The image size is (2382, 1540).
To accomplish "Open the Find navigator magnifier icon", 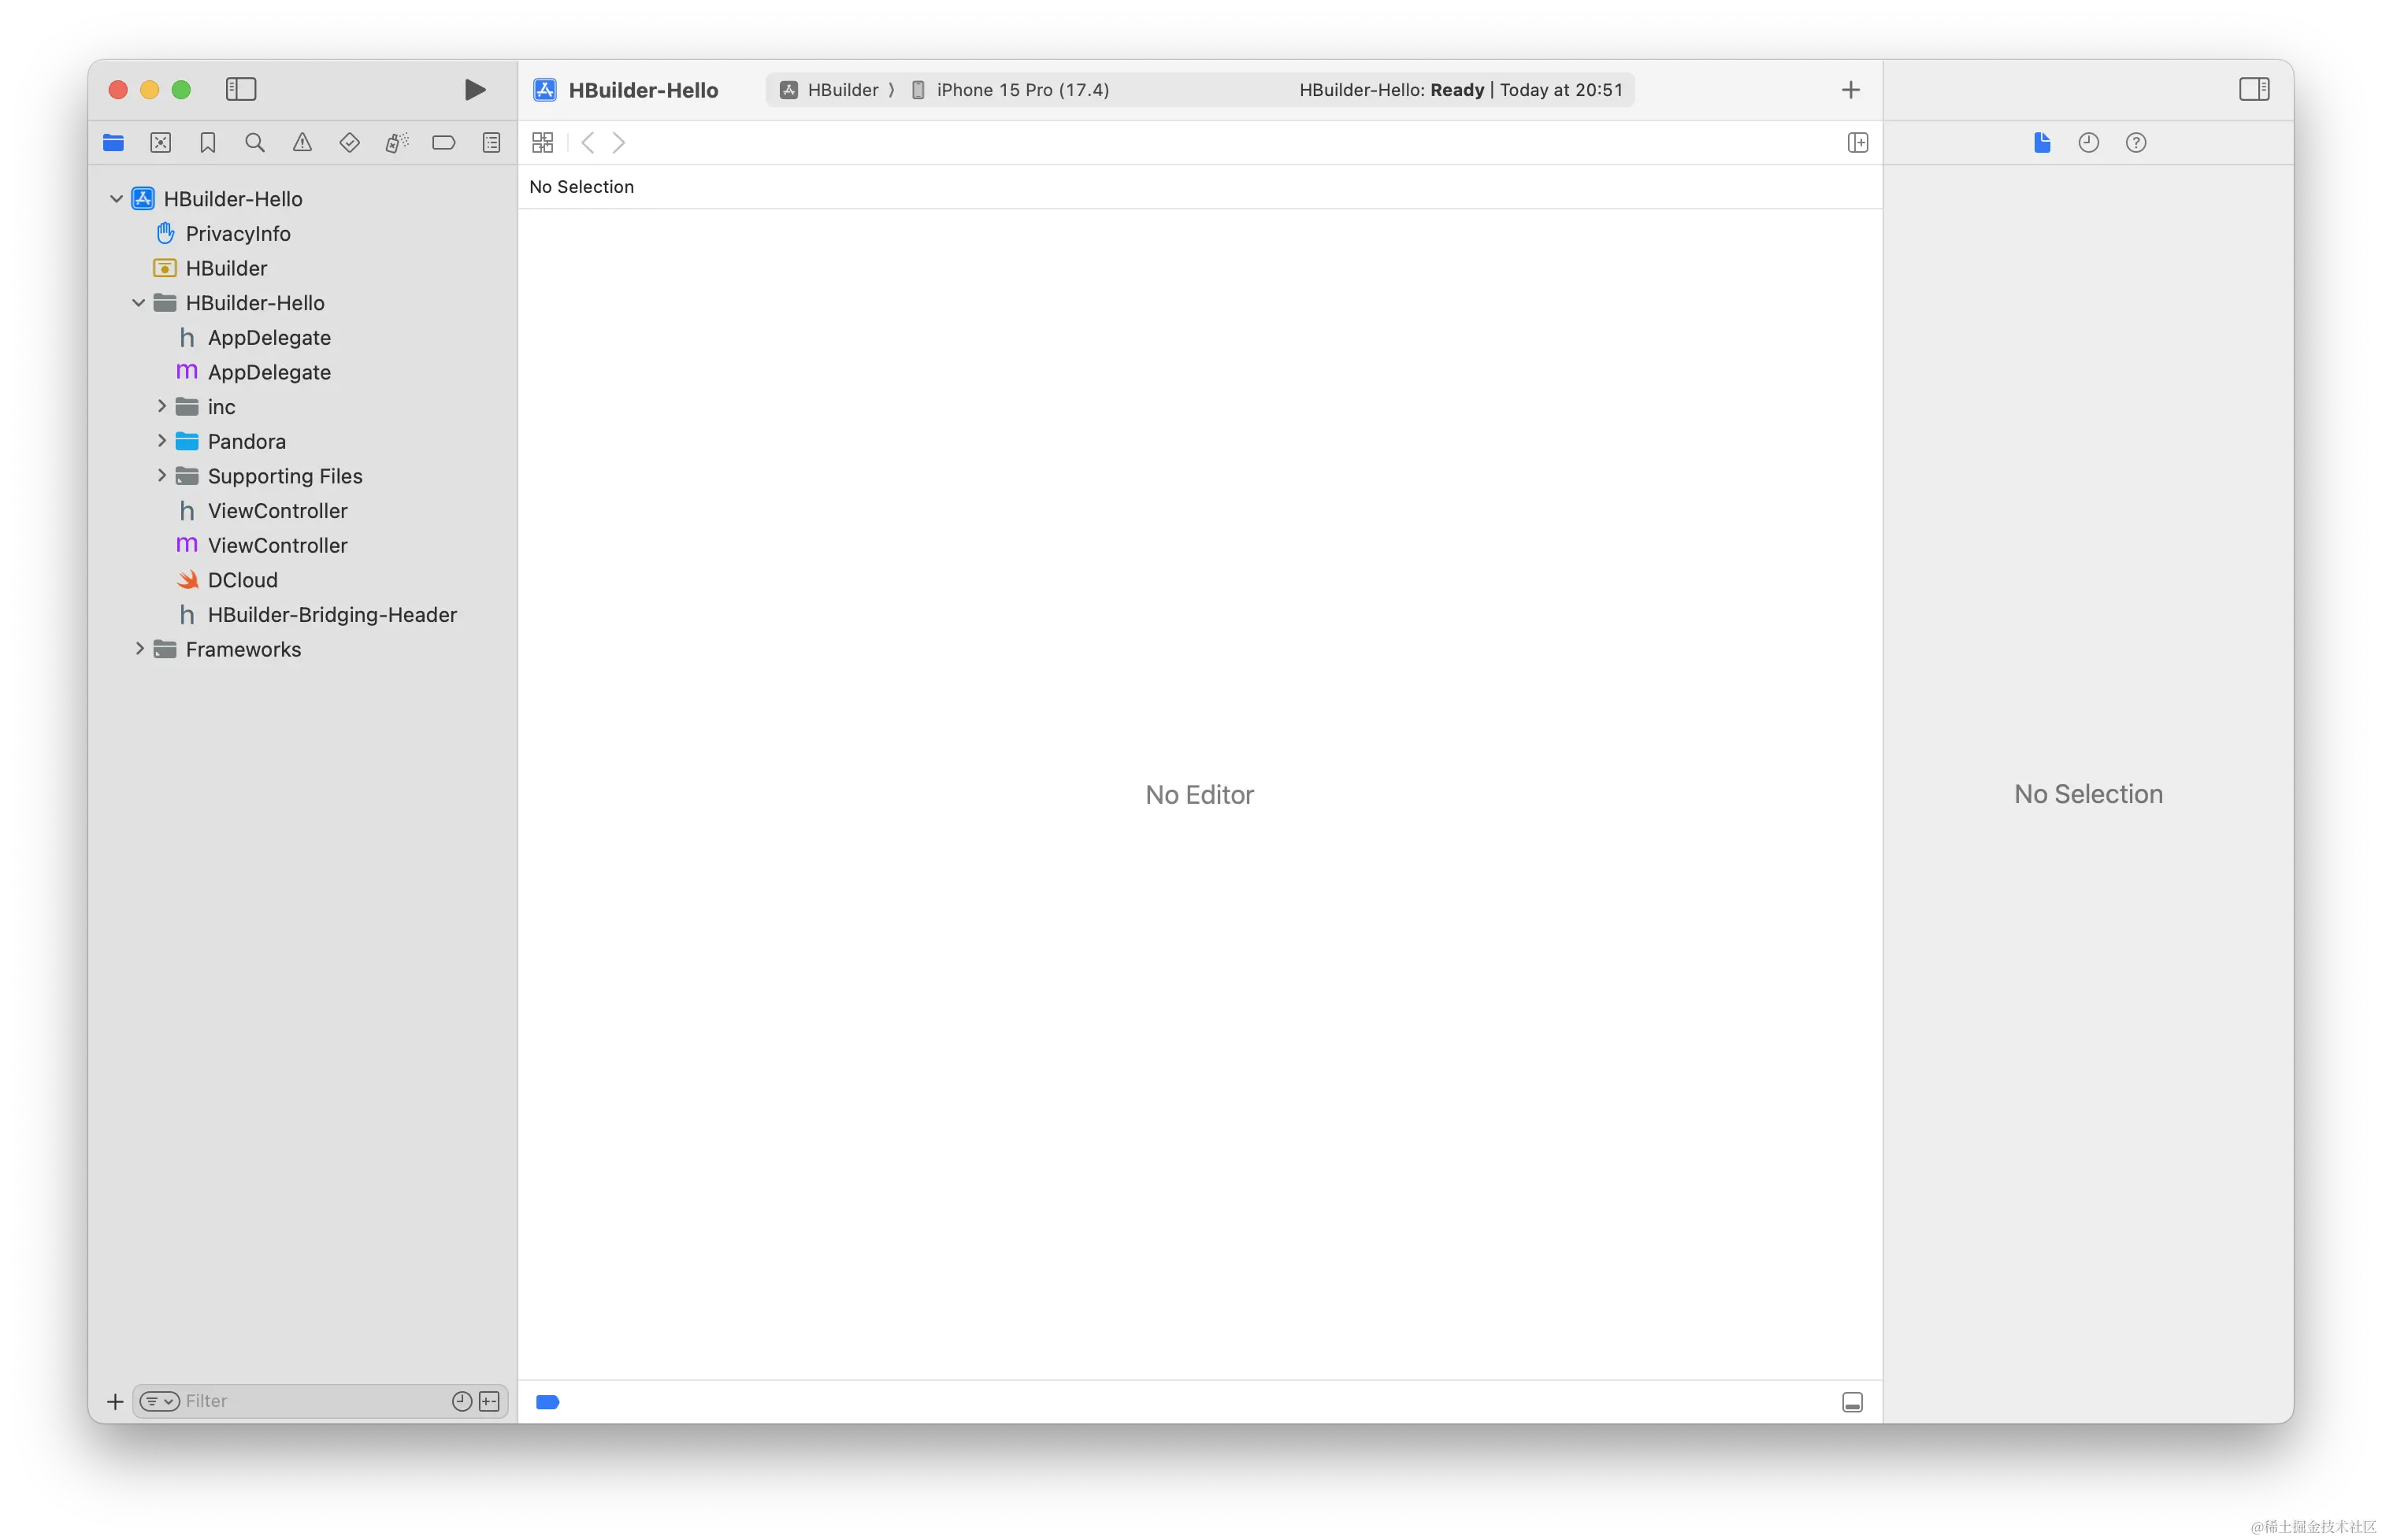I will (255, 143).
